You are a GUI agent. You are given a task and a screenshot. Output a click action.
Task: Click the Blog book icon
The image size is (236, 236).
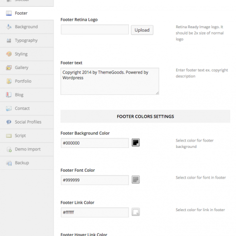(9, 94)
